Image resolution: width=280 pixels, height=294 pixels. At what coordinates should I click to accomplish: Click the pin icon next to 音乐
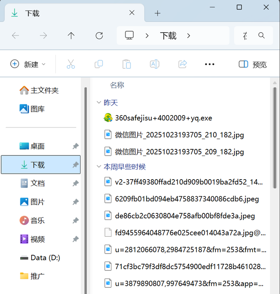click(x=75, y=220)
